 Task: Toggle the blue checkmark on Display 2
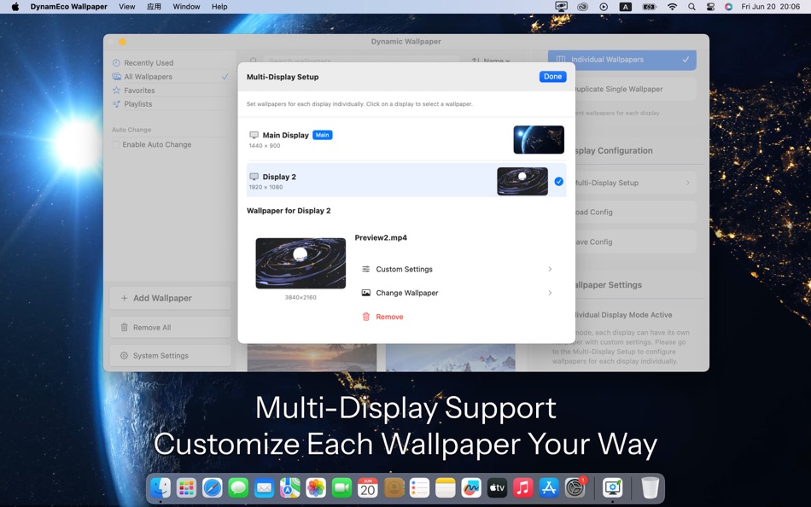pos(558,182)
